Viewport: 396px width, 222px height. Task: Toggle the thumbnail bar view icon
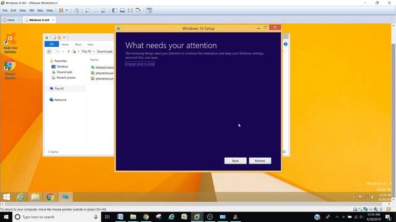(123, 10)
